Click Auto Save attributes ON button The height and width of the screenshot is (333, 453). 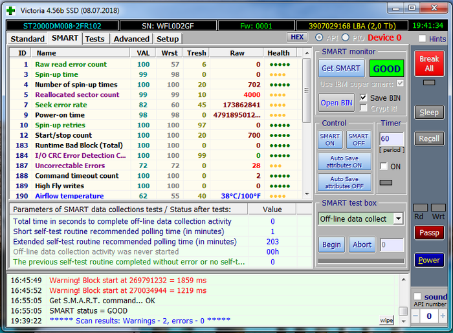coord(344,162)
